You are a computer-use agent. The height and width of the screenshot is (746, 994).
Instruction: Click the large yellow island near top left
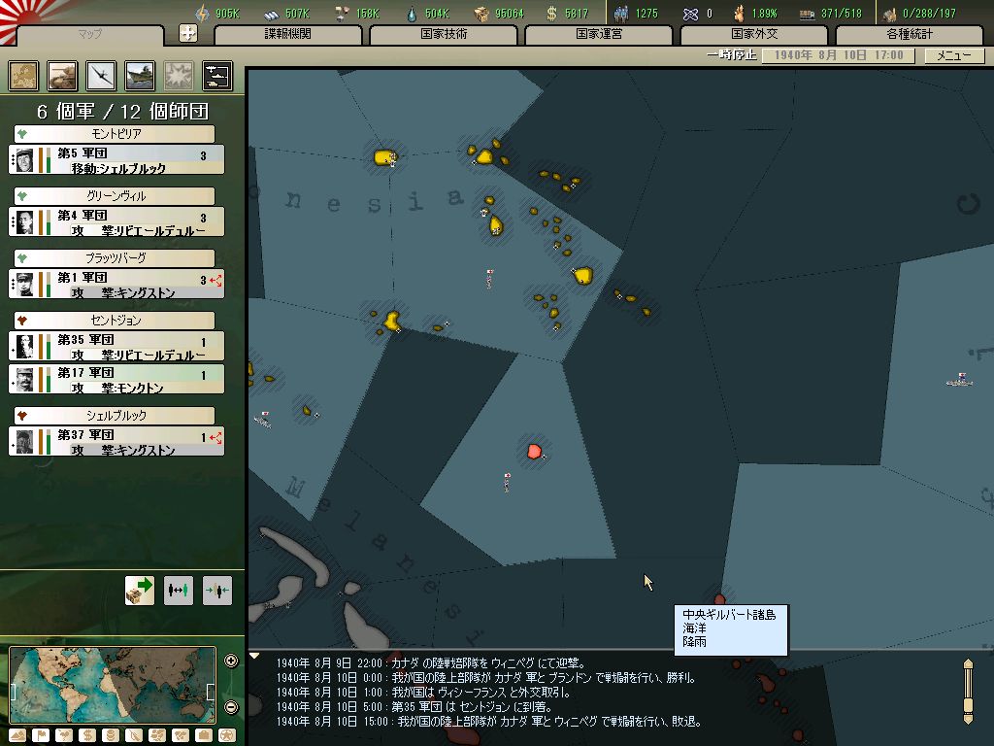(x=384, y=156)
